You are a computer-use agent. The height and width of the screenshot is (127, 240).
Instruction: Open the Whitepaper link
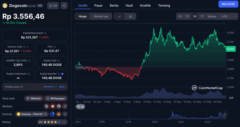[x=56, y=98]
